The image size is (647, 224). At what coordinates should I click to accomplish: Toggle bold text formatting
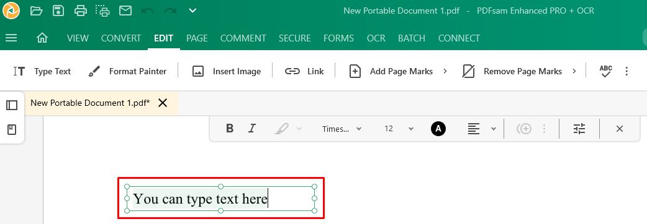pyautogui.click(x=230, y=129)
